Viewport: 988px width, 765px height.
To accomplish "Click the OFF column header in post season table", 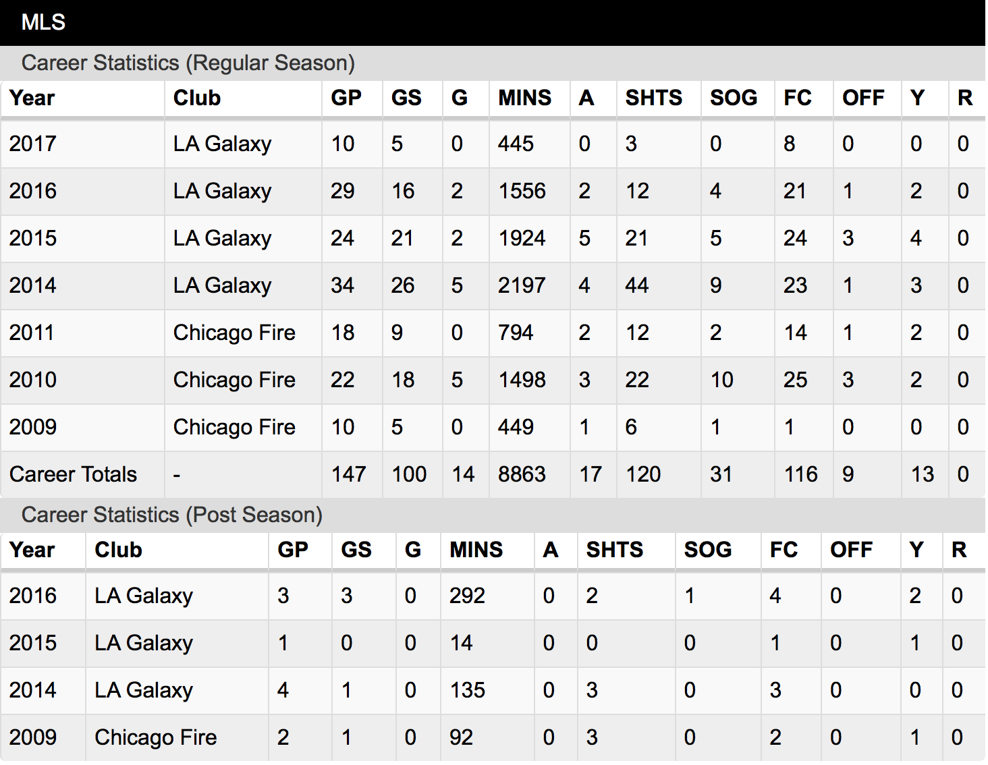I will click(x=851, y=550).
